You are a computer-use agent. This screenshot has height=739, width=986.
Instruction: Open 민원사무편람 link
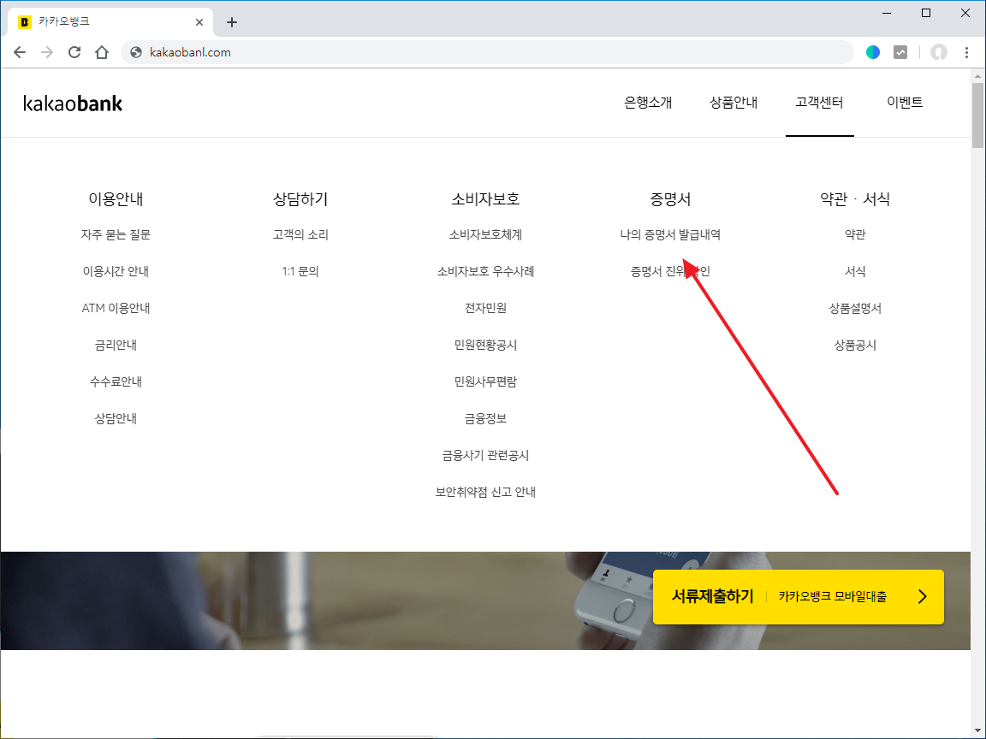485,382
